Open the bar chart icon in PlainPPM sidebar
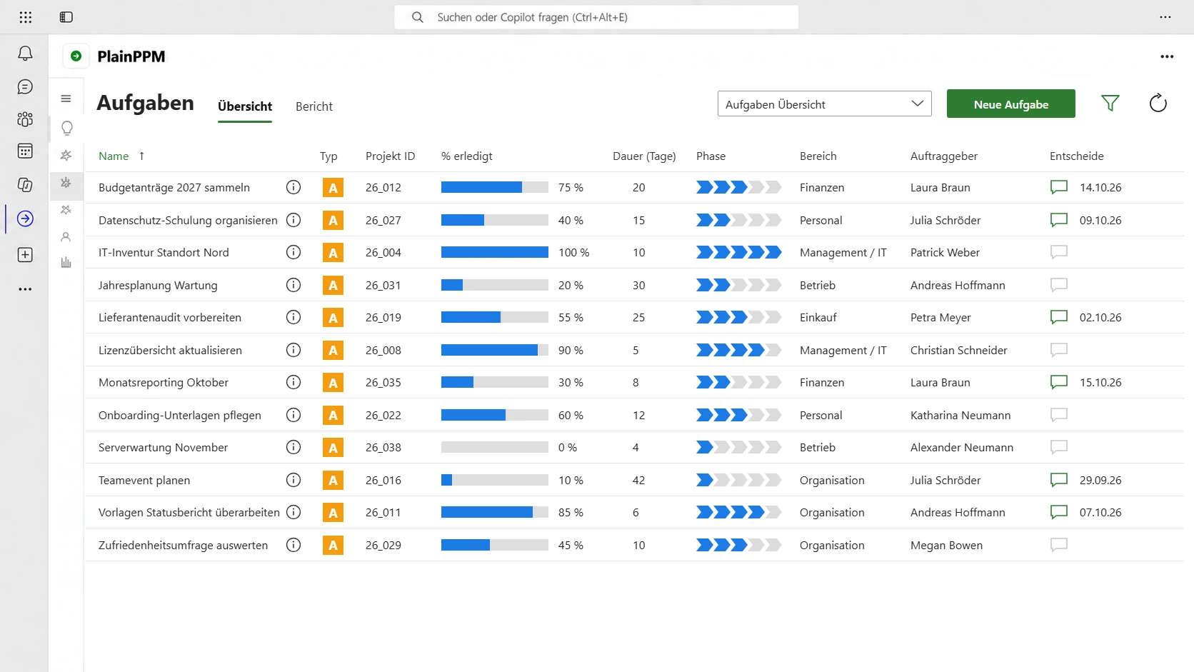Image resolution: width=1194 pixels, height=672 pixels. [66, 262]
